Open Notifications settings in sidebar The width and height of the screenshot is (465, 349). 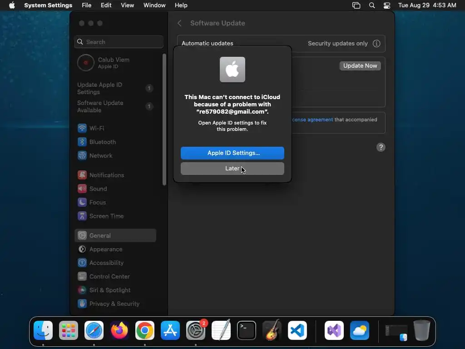[x=115, y=175]
